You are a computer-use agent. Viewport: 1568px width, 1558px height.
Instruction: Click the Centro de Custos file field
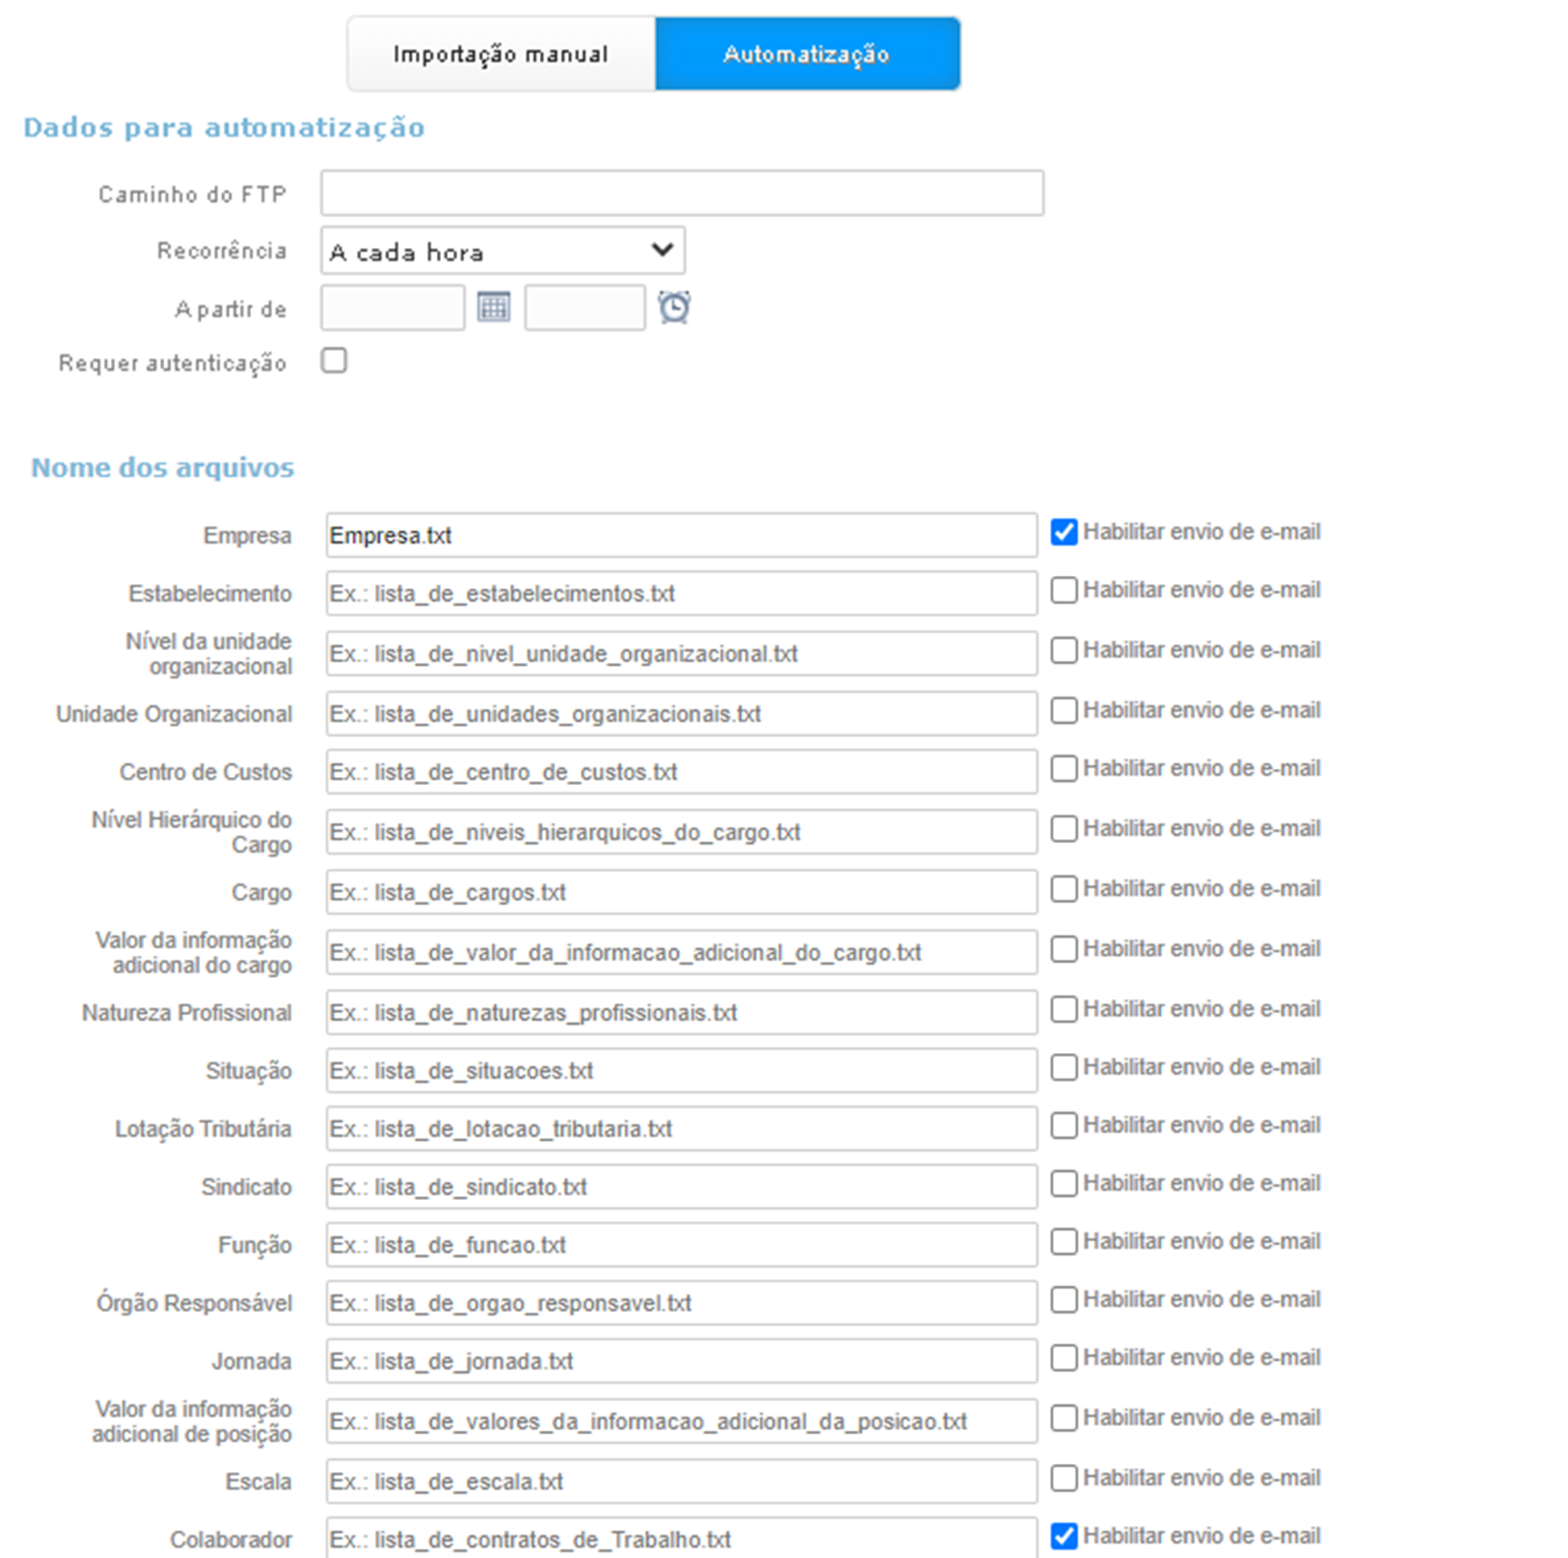coord(681,771)
